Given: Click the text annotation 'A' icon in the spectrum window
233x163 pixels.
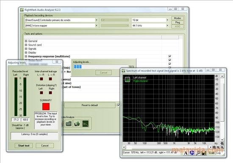Looking at the screenshot, I should (x=186, y=153).
